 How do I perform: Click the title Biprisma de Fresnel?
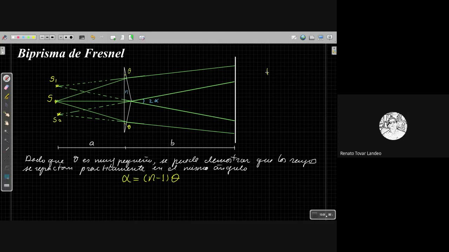coord(71,53)
